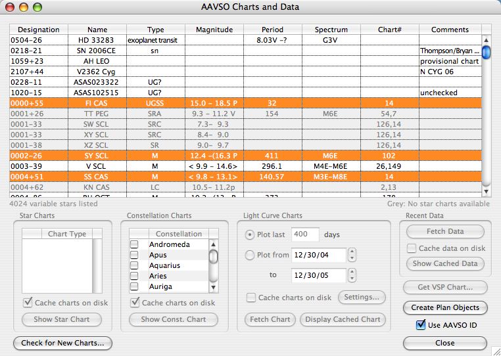Check the Auriga constellation box

(x=134, y=286)
